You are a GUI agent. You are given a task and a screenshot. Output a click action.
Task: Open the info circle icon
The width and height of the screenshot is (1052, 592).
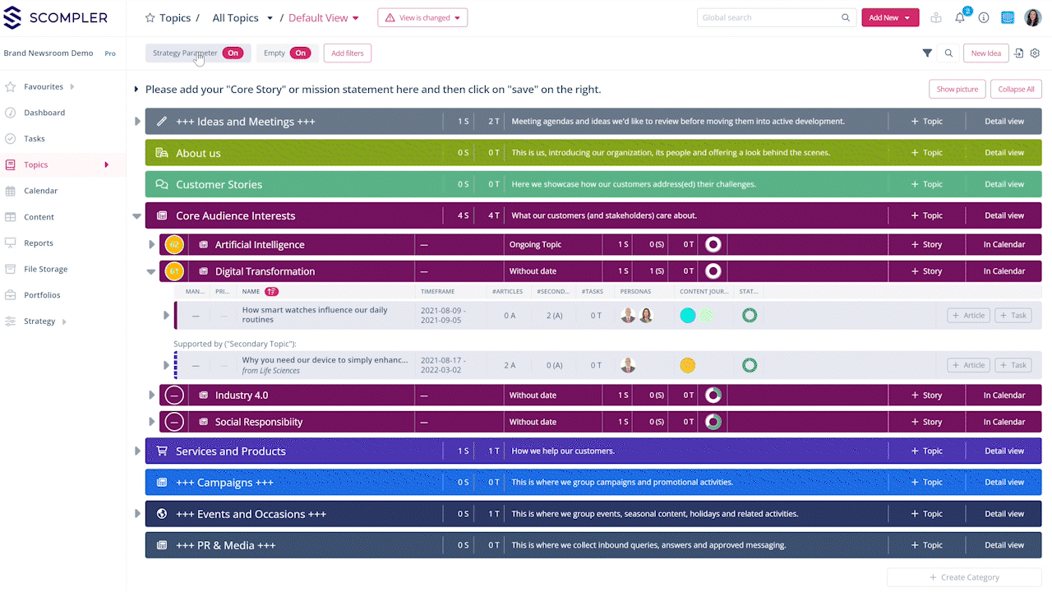983,18
